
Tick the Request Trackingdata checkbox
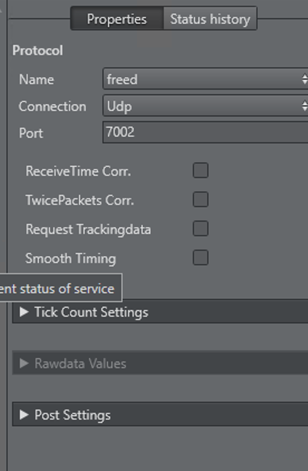point(200,229)
